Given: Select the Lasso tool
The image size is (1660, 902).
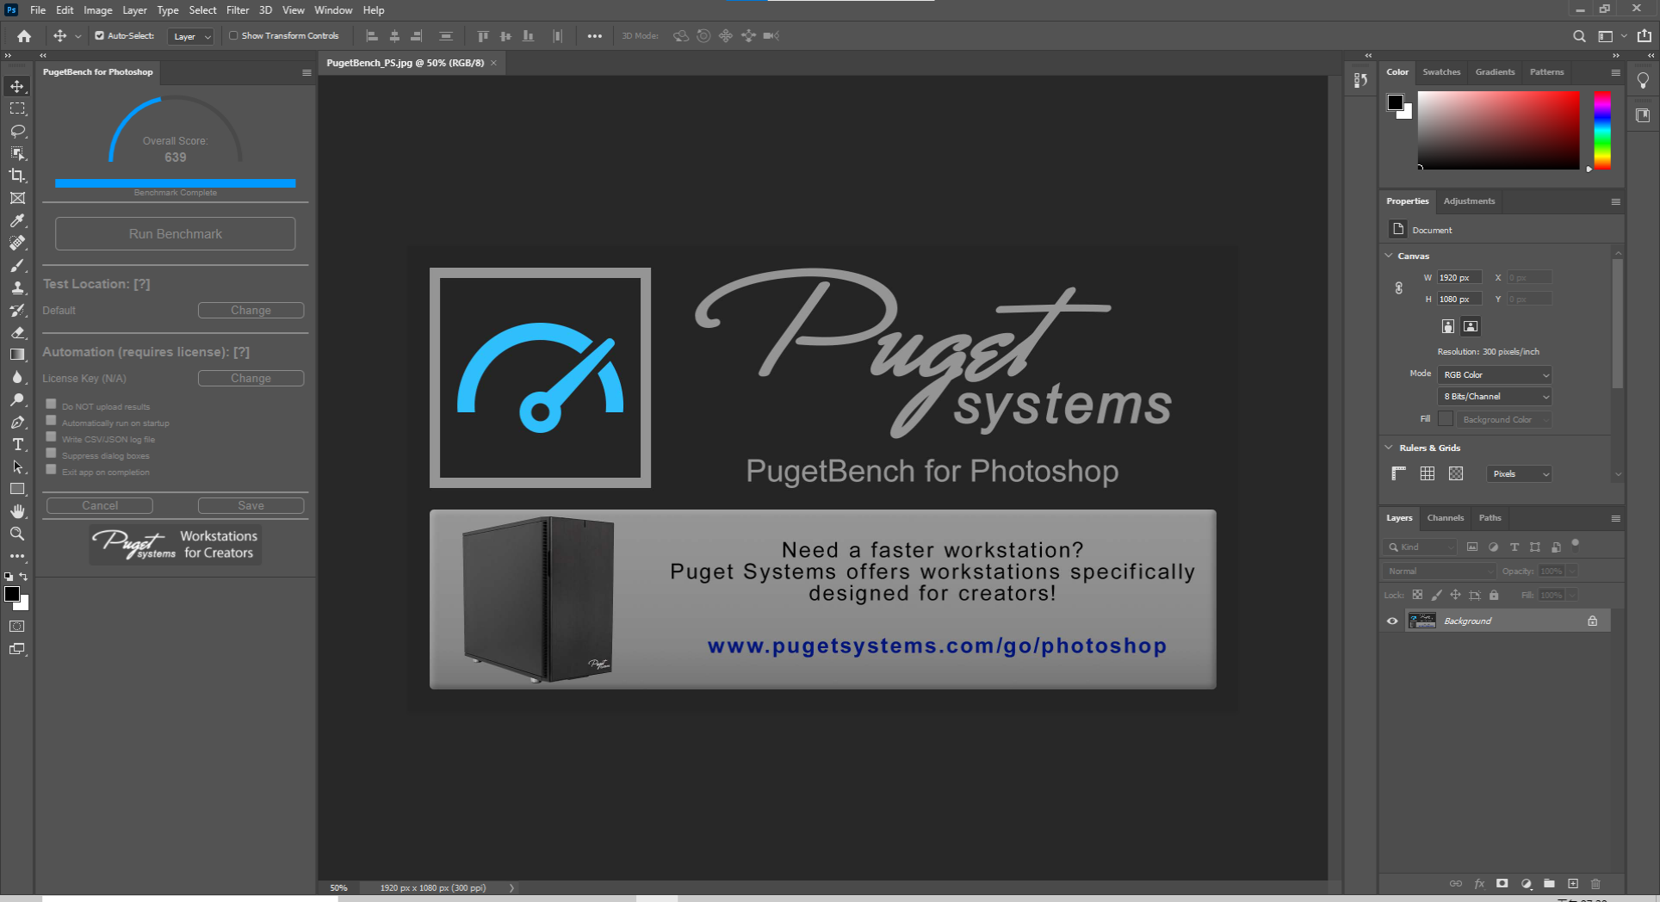Looking at the screenshot, I should 17,131.
